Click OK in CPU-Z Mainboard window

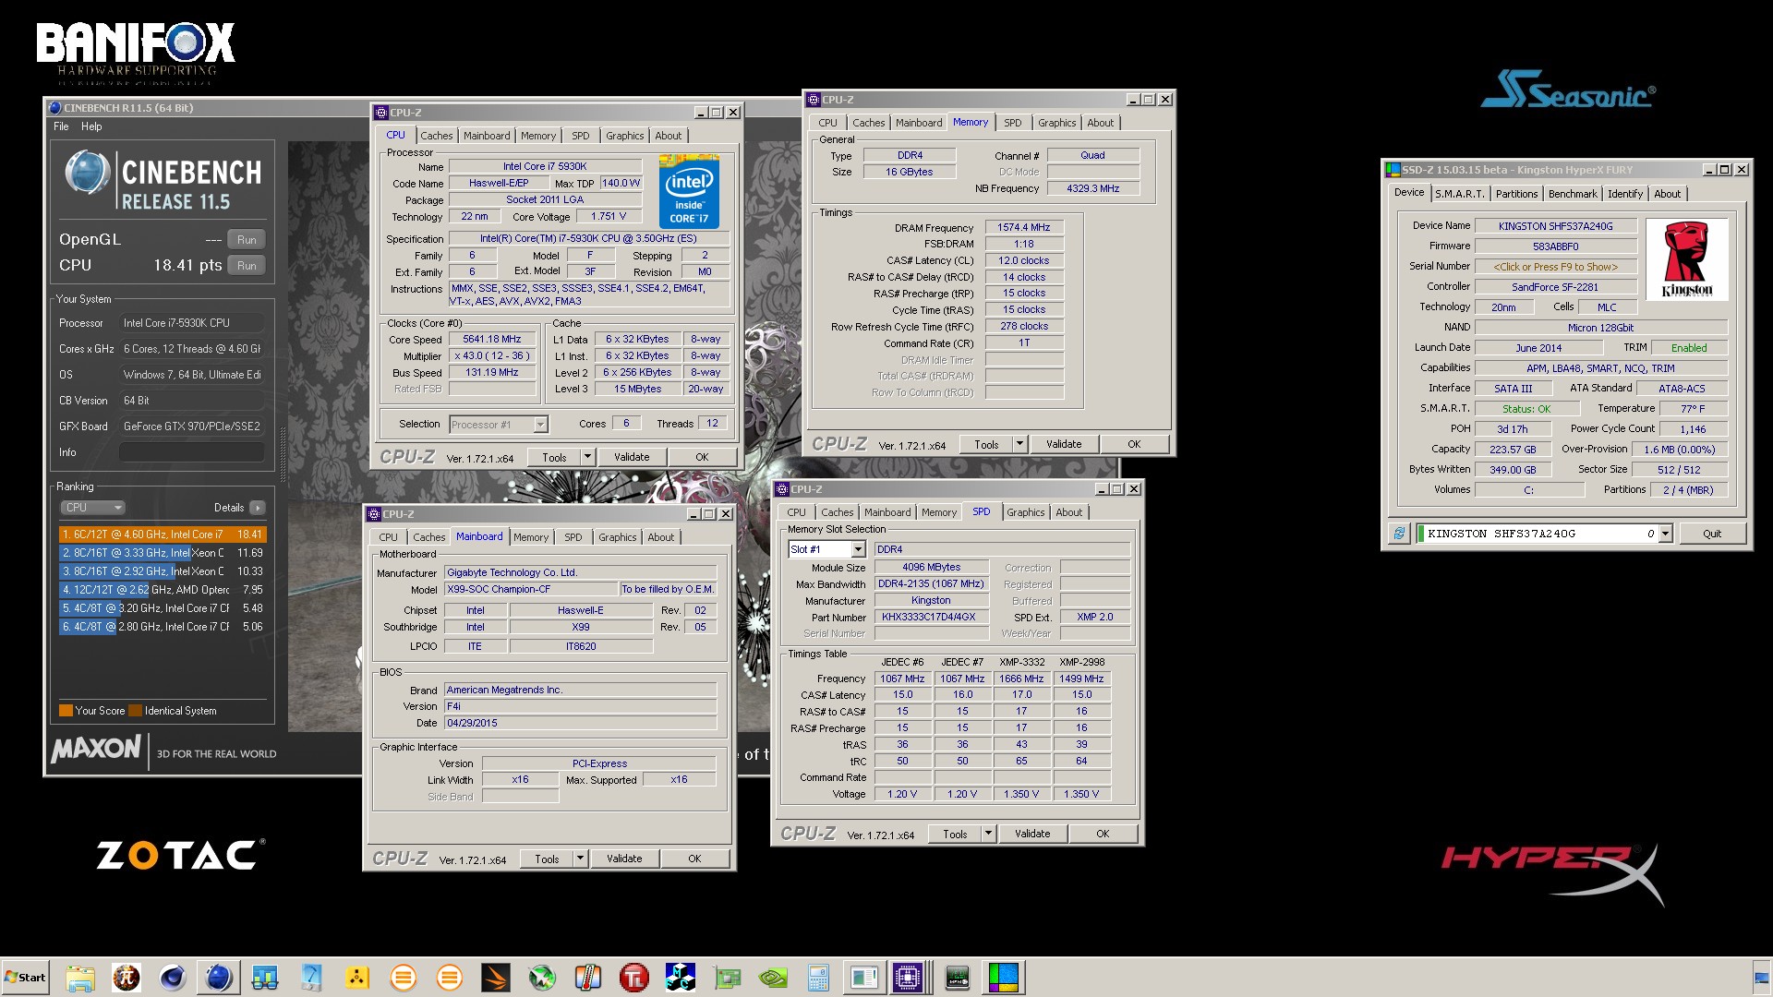point(694,859)
